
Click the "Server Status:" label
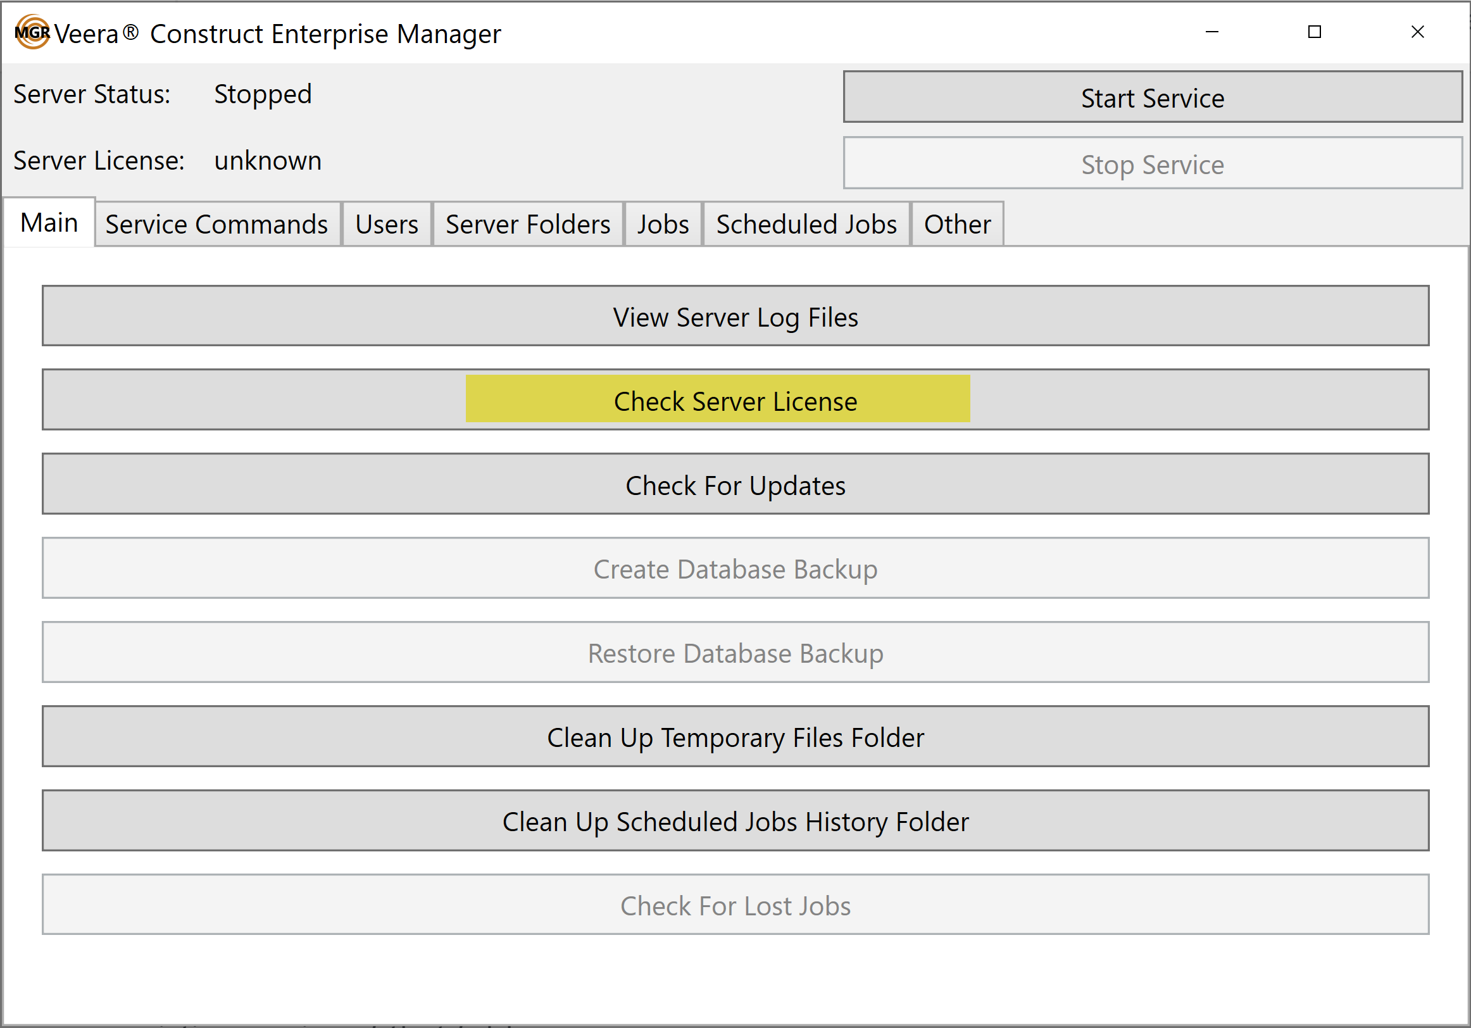(x=92, y=94)
